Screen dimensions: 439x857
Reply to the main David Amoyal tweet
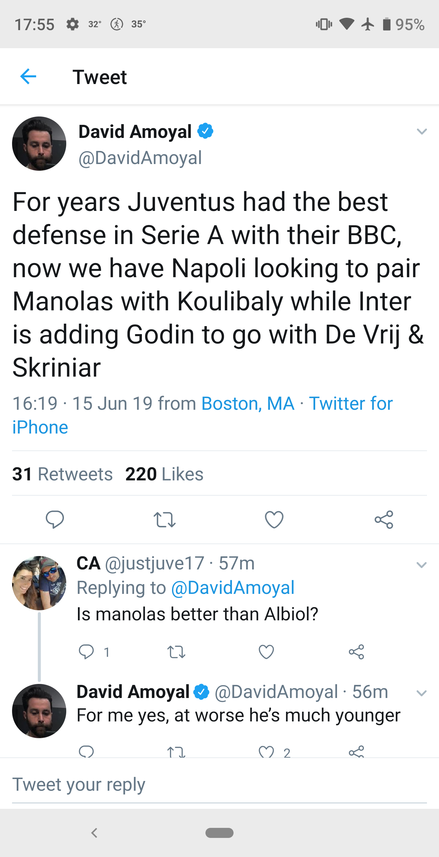pyautogui.click(x=55, y=519)
